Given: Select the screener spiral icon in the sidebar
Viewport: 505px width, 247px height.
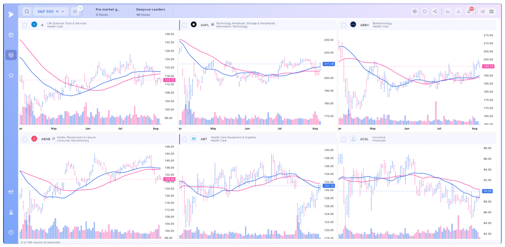Looking at the screenshot, I should tap(11, 55).
